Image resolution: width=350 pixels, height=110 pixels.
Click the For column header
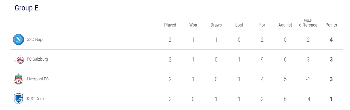[262, 25]
